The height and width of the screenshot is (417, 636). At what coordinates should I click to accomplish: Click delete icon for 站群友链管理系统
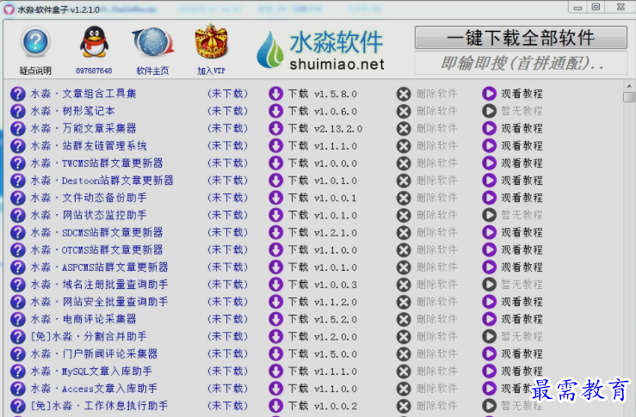click(404, 146)
